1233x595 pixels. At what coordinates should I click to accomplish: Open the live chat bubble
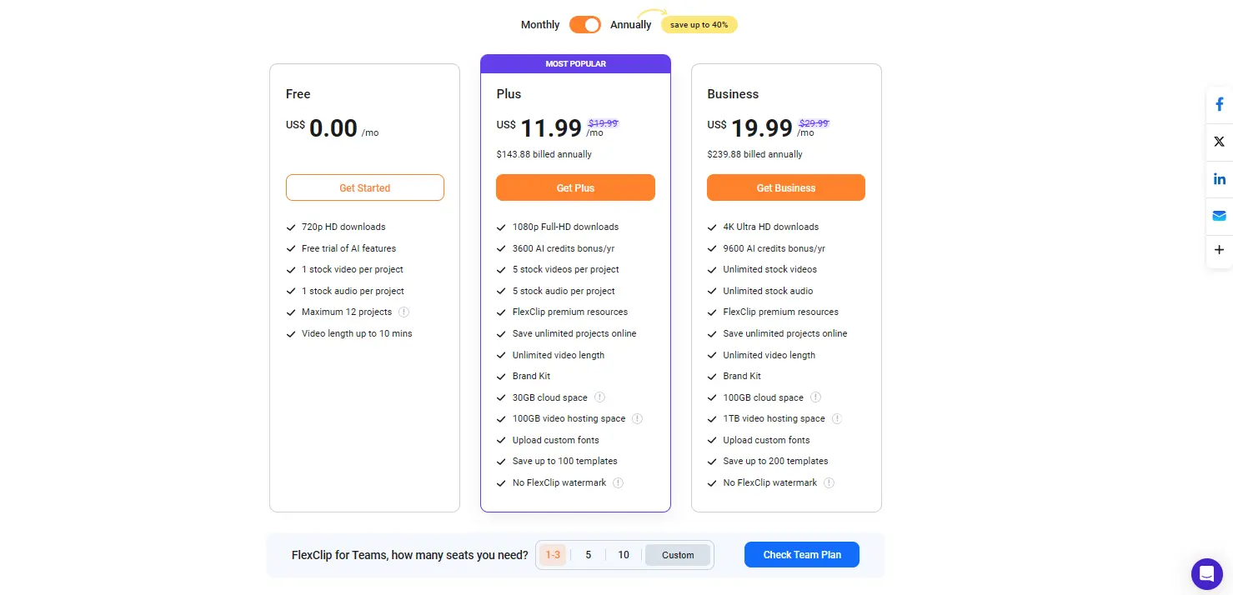click(x=1206, y=573)
